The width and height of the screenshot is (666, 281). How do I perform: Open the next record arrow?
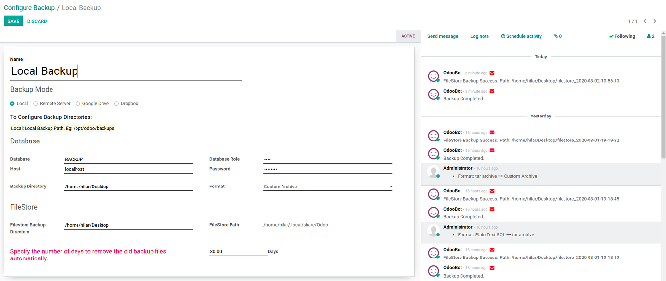click(x=655, y=21)
